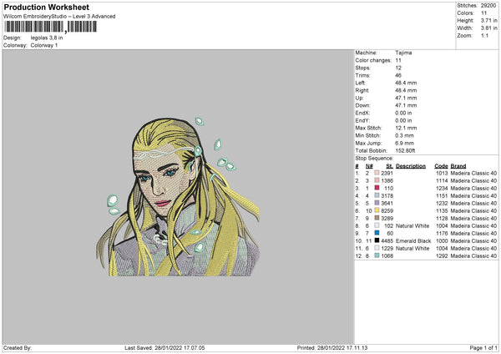Choose the black Emerald Black swatch
501x354 pixels.
[x=377, y=240]
